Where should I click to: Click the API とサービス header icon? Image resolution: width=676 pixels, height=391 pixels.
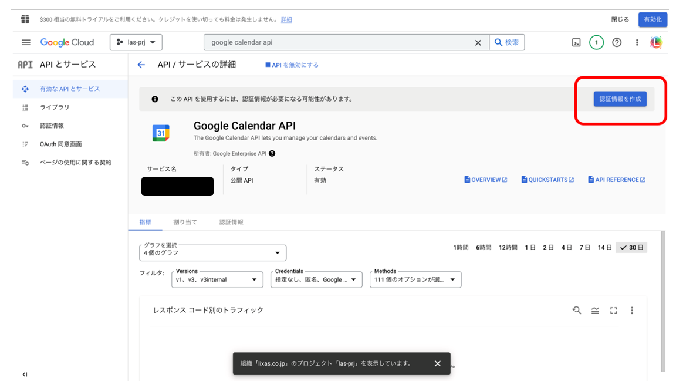point(25,65)
